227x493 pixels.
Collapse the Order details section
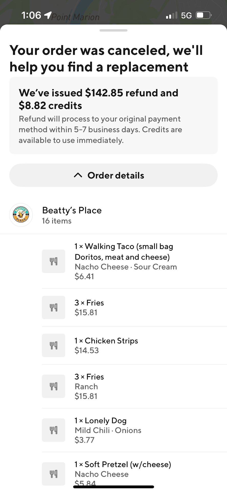[x=113, y=175]
